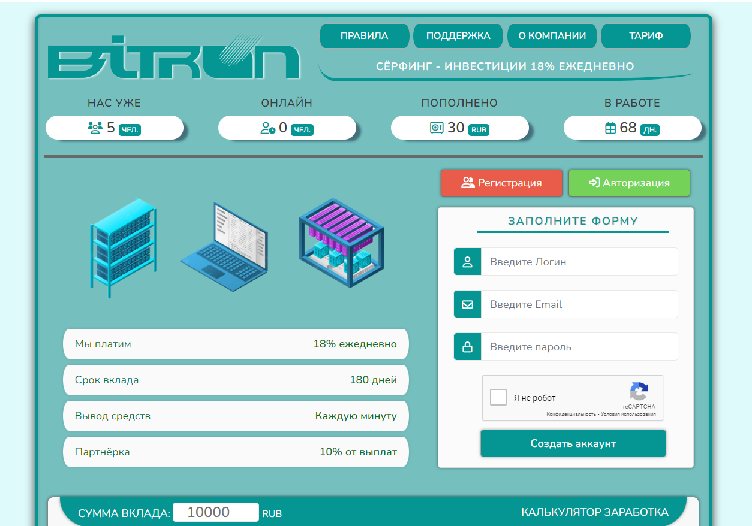The height and width of the screenshot is (526, 752).
Task: Switch to the Регистрация tab
Action: pos(501,183)
